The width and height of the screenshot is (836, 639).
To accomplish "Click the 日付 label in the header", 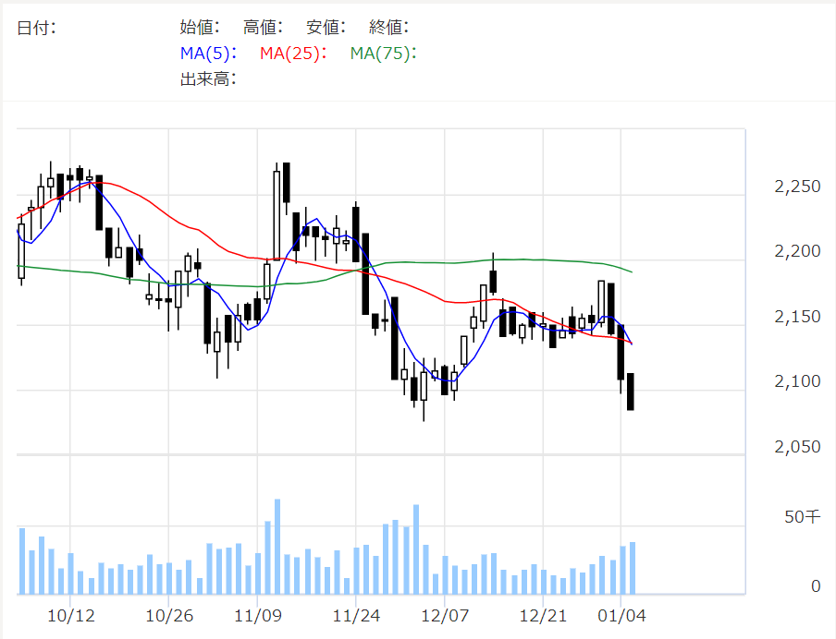I will point(36,27).
